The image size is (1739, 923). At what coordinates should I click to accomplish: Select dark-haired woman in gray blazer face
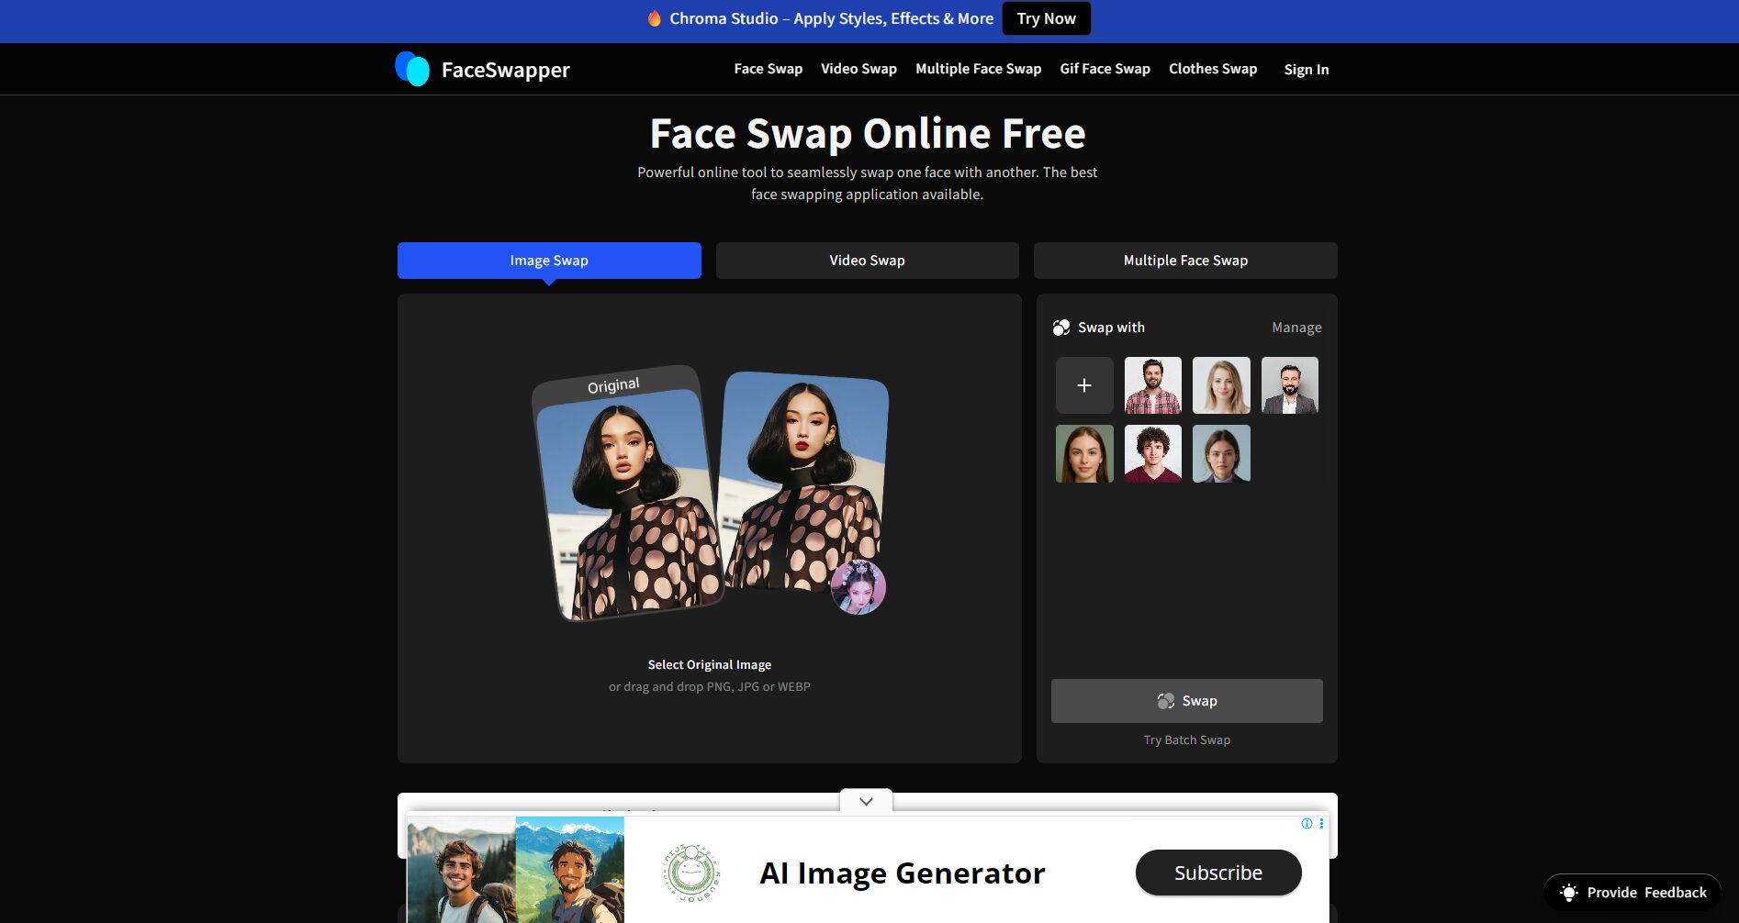point(1221,453)
